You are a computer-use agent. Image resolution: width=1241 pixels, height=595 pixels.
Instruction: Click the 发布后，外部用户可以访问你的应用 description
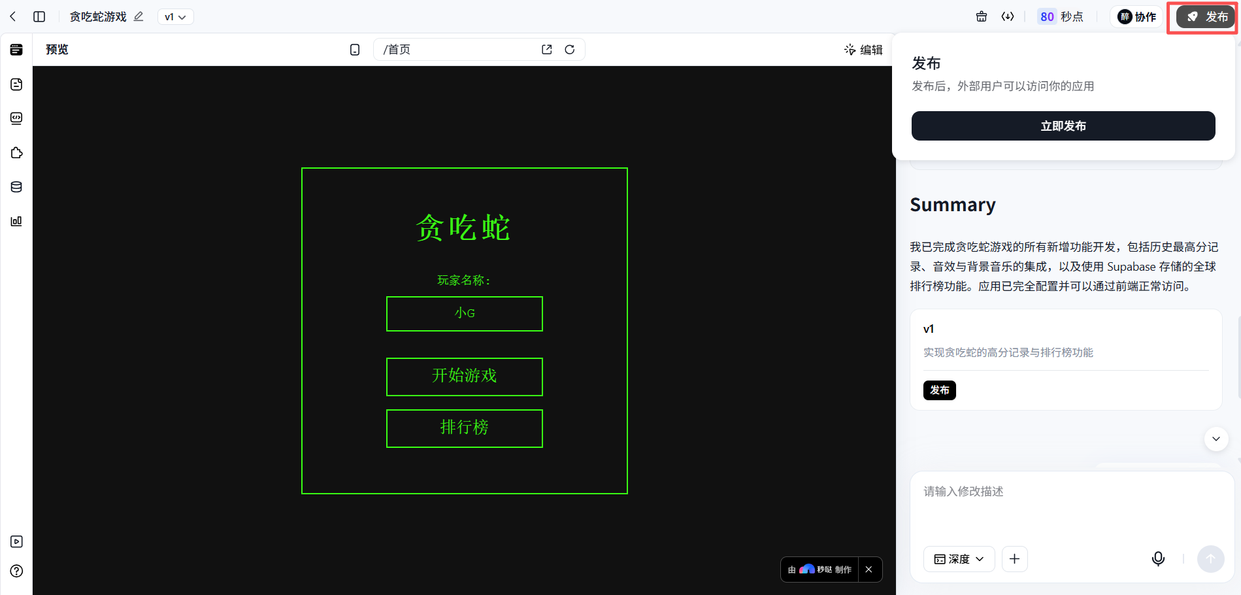click(x=1002, y=86)
